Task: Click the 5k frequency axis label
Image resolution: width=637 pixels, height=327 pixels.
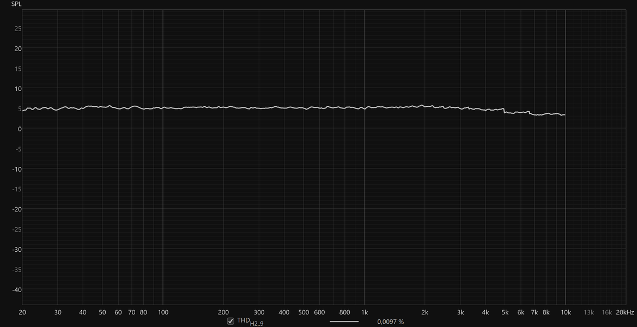Action: click(505, 312)
